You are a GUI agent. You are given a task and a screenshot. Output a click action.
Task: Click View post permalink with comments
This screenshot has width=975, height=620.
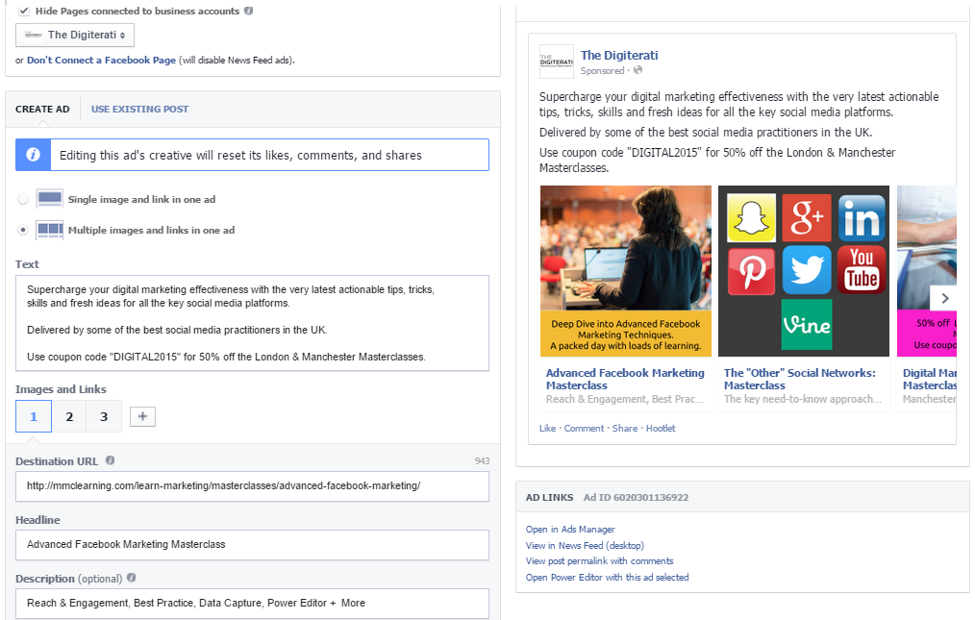(599, 561)
